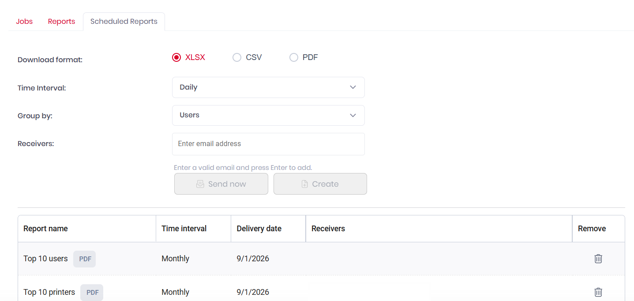The image size is (634, 301).
Task: Delete the Top 10 users report
Action: click(x=598, y=259)
